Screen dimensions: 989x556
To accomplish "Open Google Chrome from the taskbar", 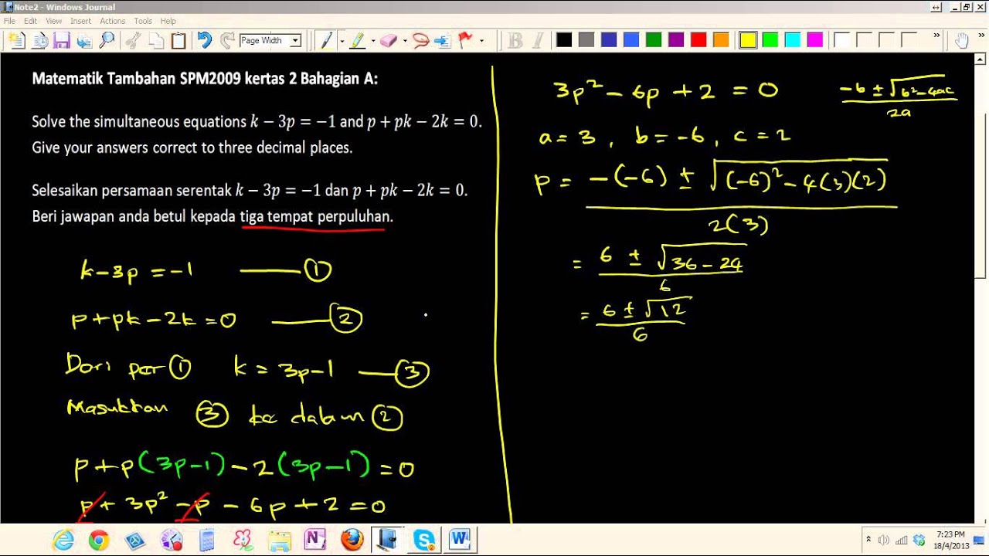I will tap(99, 540).
